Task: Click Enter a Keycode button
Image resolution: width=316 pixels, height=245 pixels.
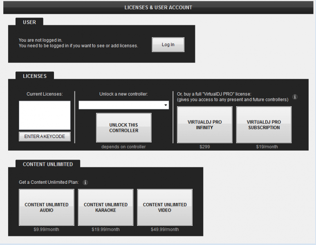Action: click(x=45, y=136)
